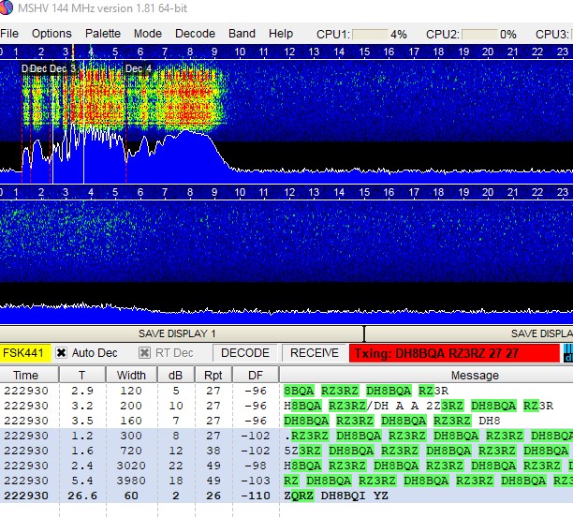Click the dB column header
The width and height of the screenshot is (573, 518).
[176, 375]
